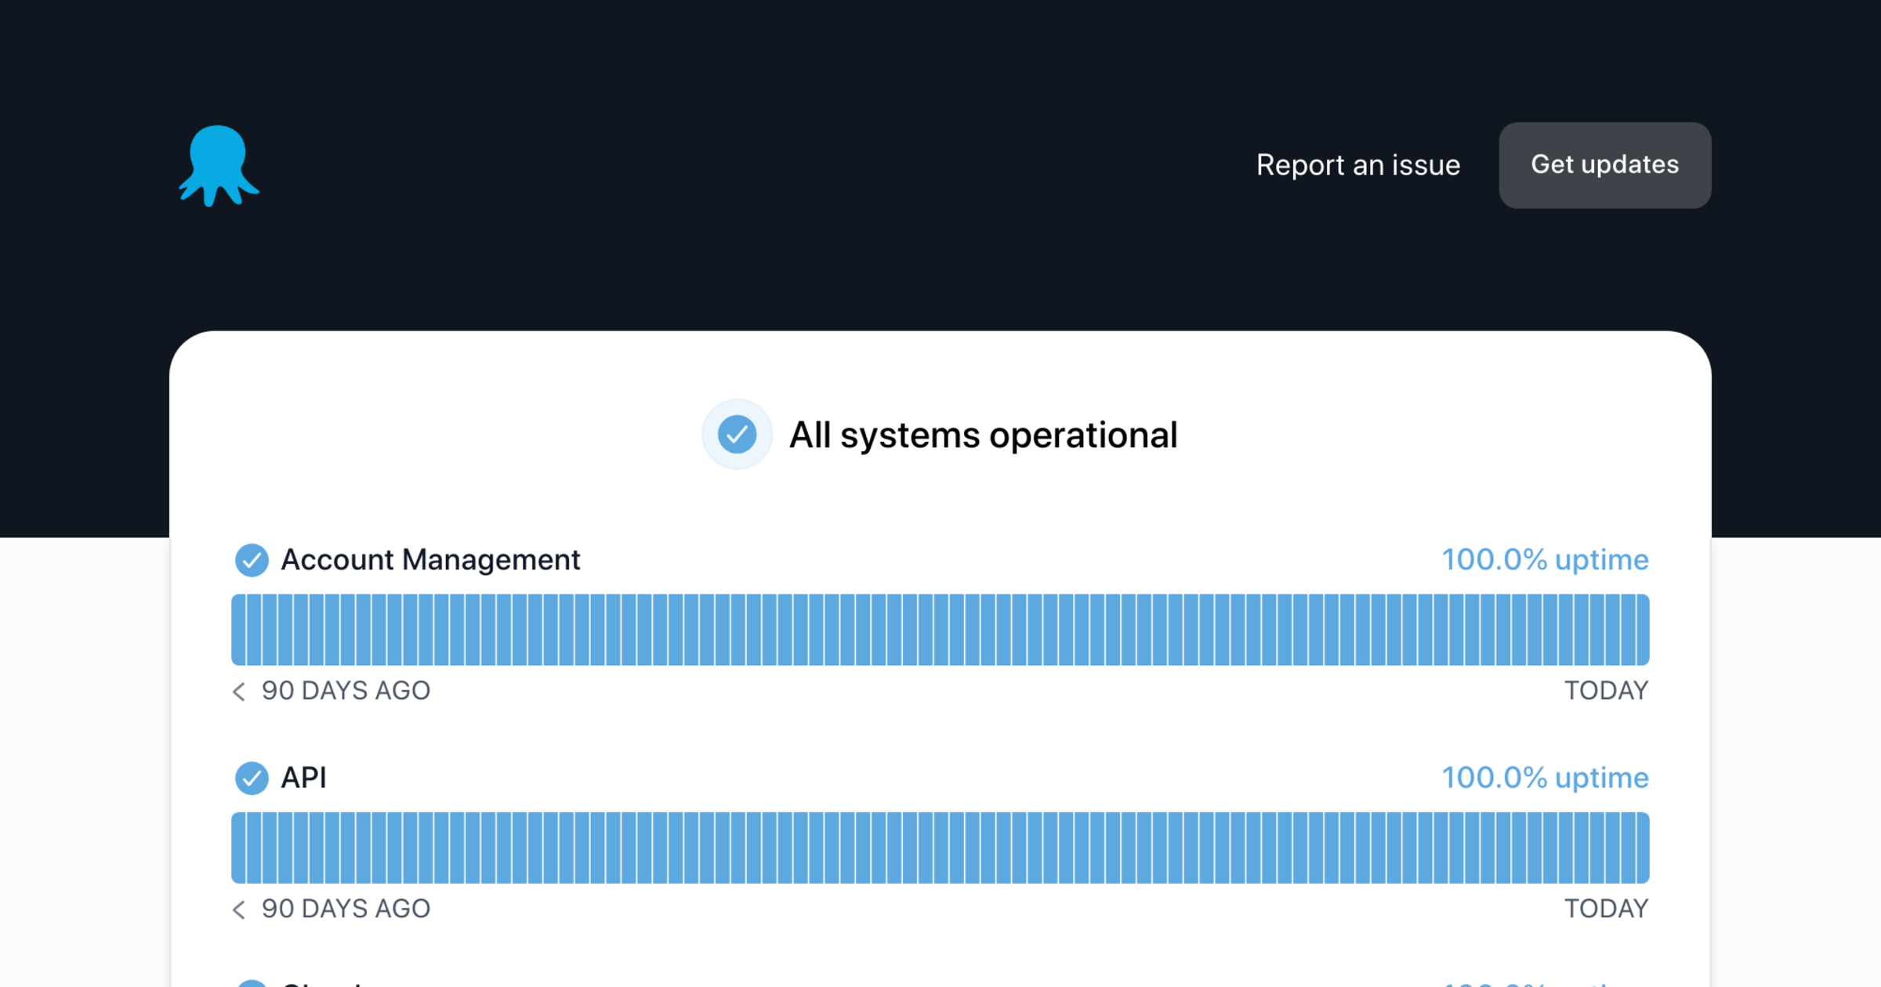Click the API status check icon
Image resolution: width=1881 pixels, height=987 pixels.
(x=252, y=778)
